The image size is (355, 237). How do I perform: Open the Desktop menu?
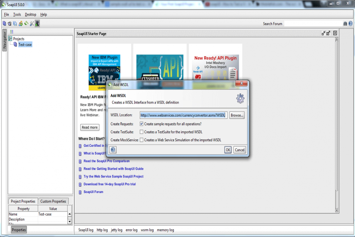tap(31, 15)
